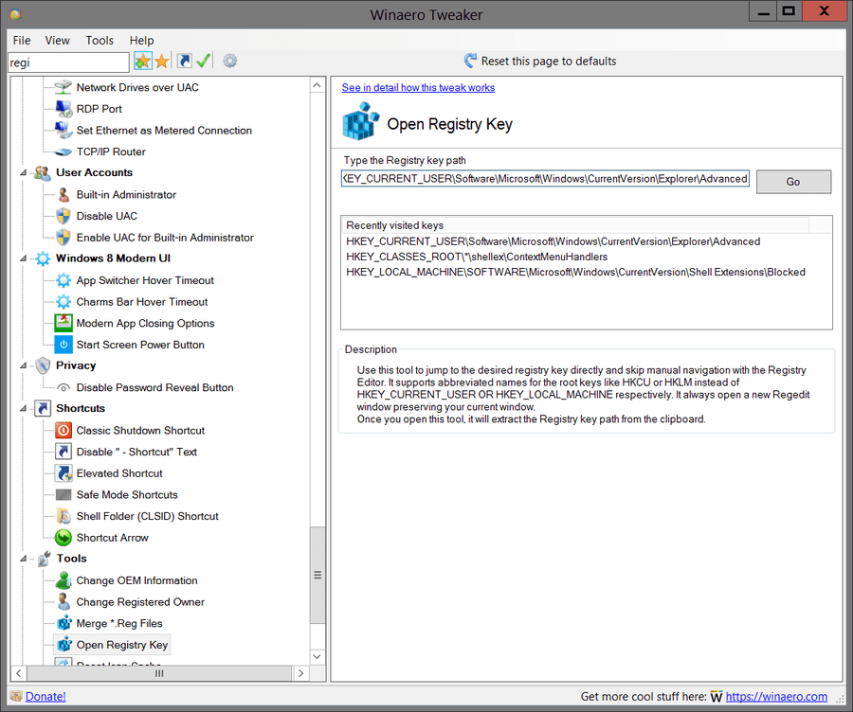The width and height of the screenshot is (853, 712).
Task: Click the RDP Port icon
Action: click(x=64, y=109)
